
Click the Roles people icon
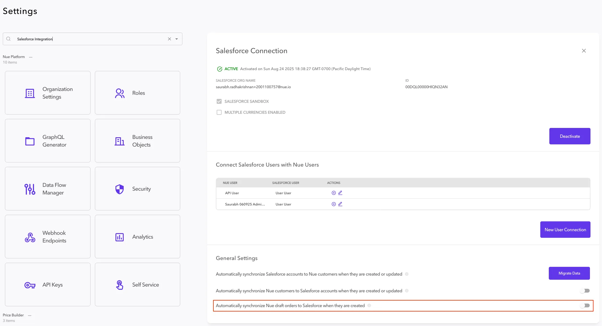click(120, 93)
